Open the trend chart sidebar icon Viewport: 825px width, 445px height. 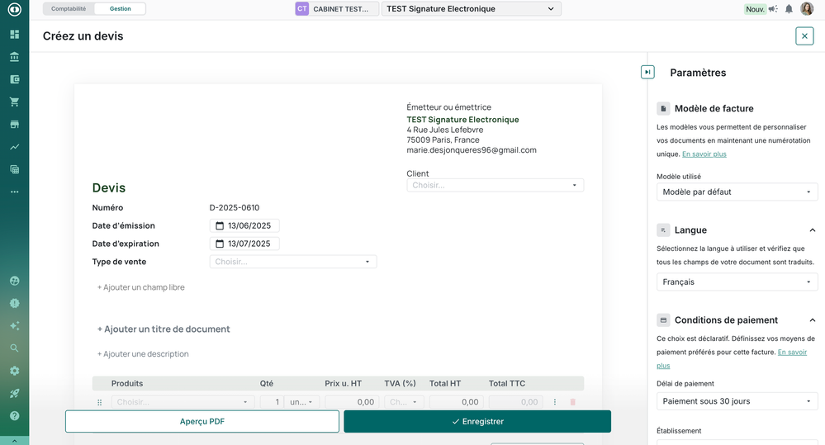[x=14, y=147]
